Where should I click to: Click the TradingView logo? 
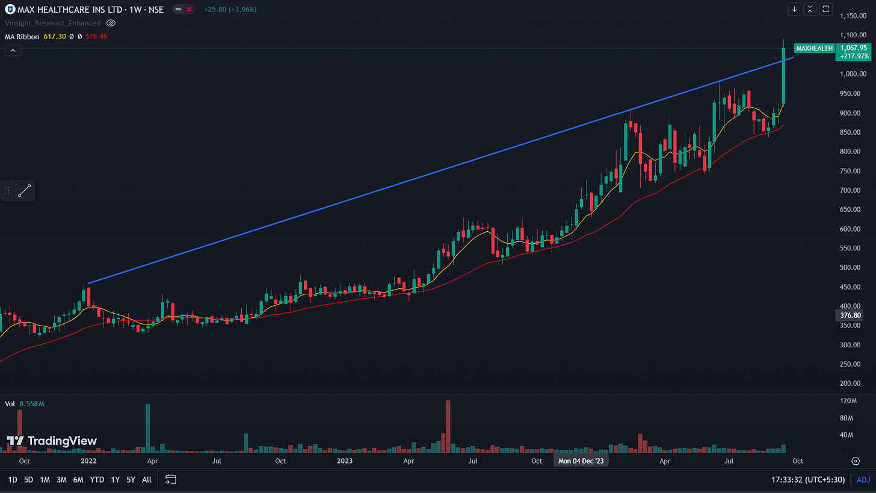(52, 441)
